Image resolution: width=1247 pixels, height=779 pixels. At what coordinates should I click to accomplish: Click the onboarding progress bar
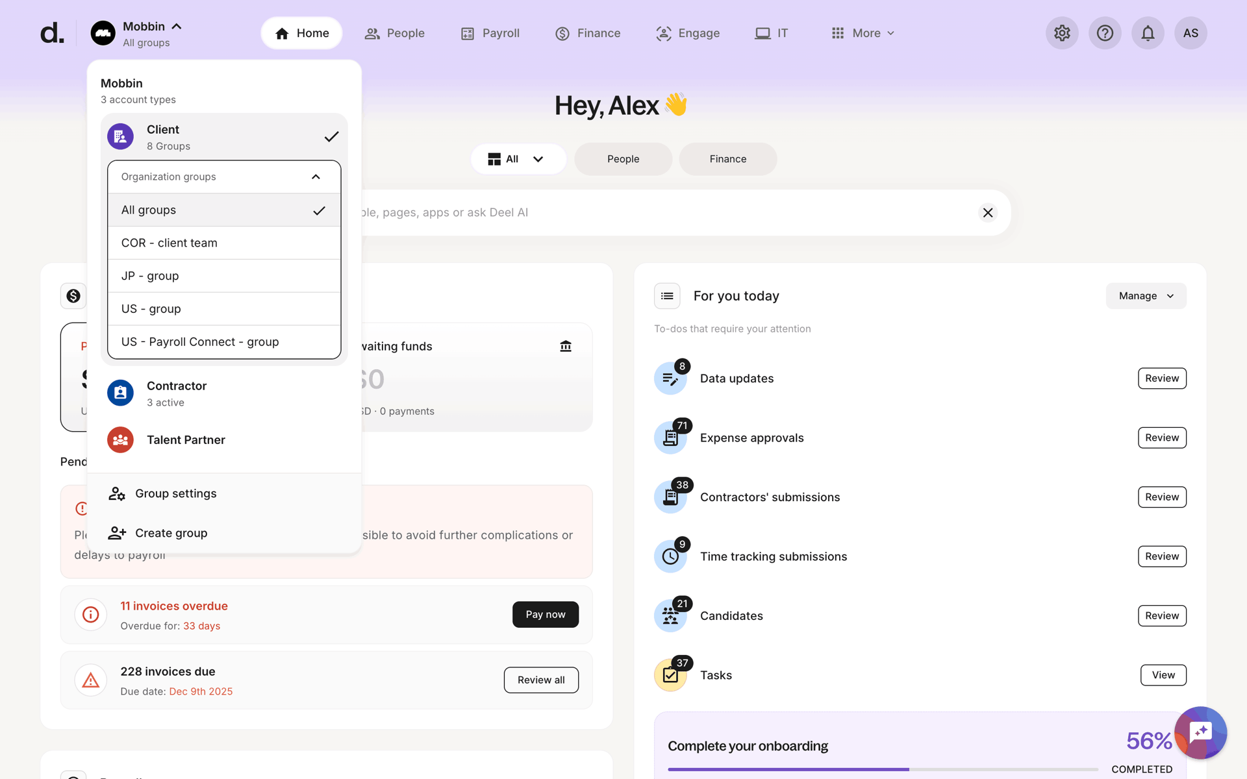(x=883, y=769)
